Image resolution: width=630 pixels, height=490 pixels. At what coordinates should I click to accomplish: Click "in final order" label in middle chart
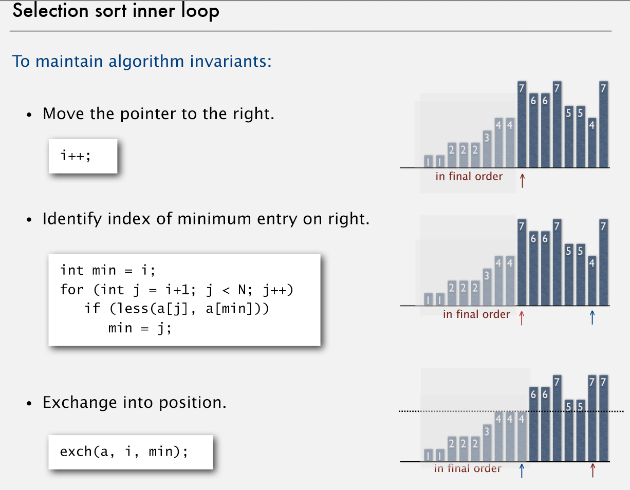(x=476, y=314)
